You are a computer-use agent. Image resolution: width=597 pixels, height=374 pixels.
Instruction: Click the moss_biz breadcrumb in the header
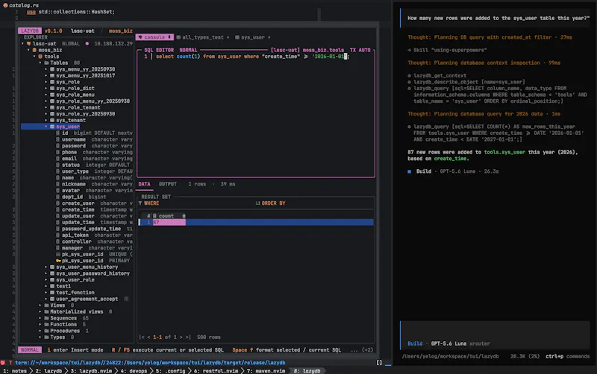[120, 31]
